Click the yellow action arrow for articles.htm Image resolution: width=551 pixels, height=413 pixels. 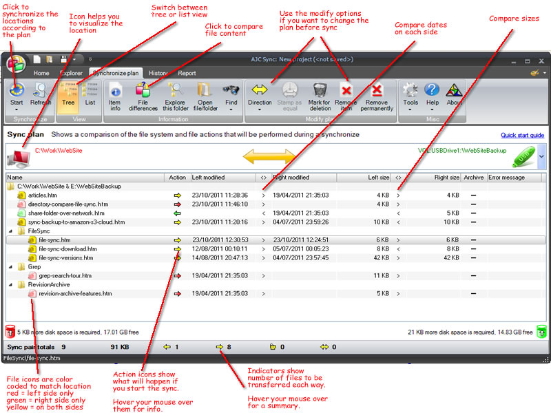[178, 195]
